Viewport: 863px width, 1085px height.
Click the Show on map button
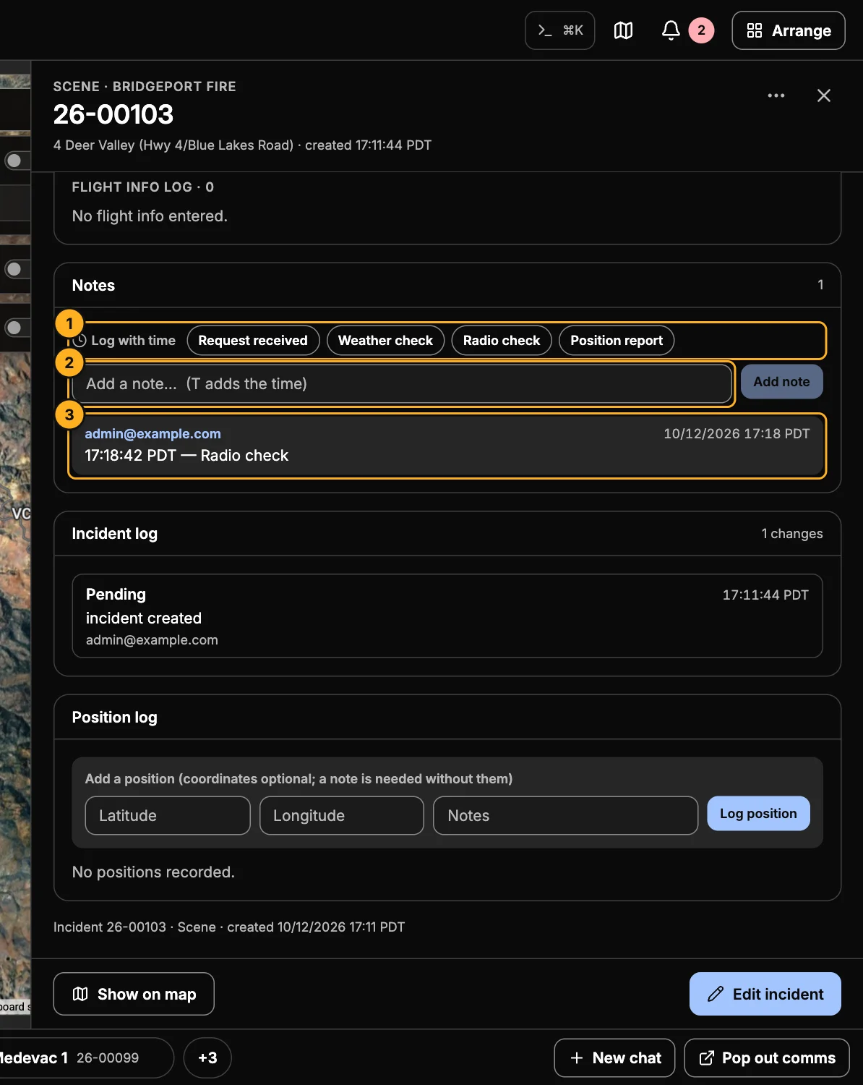tap(134, 994)
